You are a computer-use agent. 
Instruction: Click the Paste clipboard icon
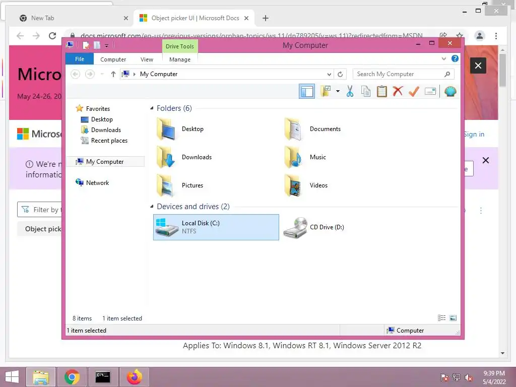point(382,91)
